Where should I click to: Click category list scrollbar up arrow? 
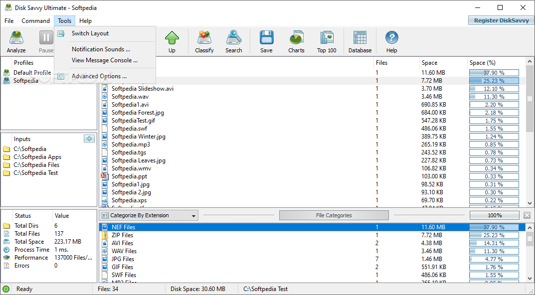point(530,227)
